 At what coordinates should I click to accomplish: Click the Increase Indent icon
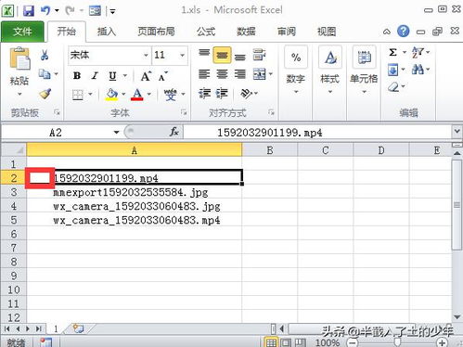point(222,93)
